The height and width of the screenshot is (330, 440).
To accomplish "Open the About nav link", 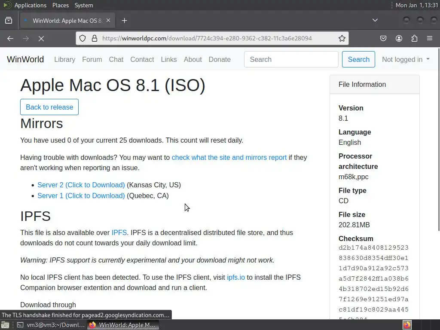I will (x=193, y=59).
